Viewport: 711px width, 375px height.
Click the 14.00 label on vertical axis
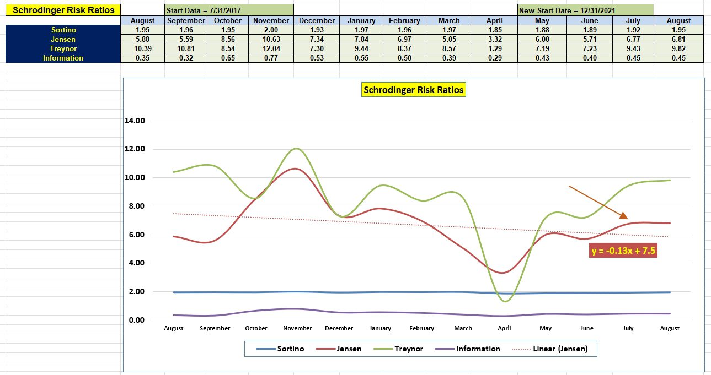click(x=135, y=121)
